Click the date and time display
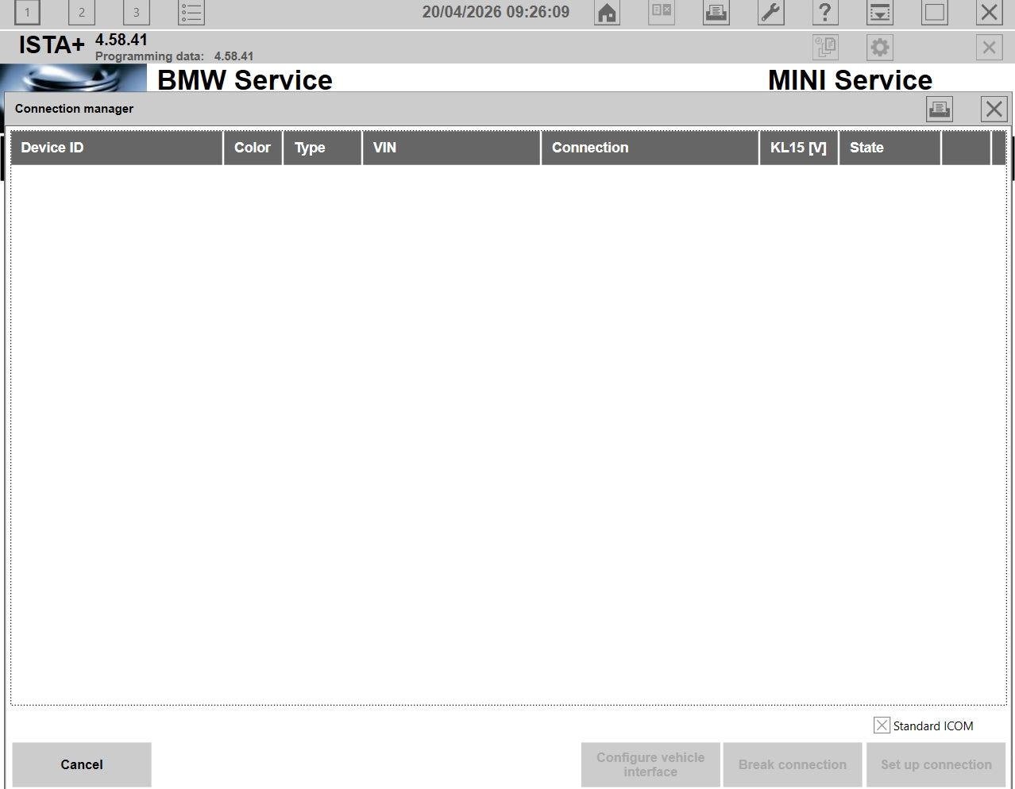This screenshot has width=1015, height=789. click(496, 12)
